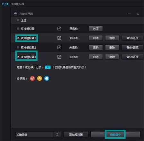This screenshot has width=144, height=141.
Task: Minimize the 夜神多开器 window
Action: click(x=129, y=14)
